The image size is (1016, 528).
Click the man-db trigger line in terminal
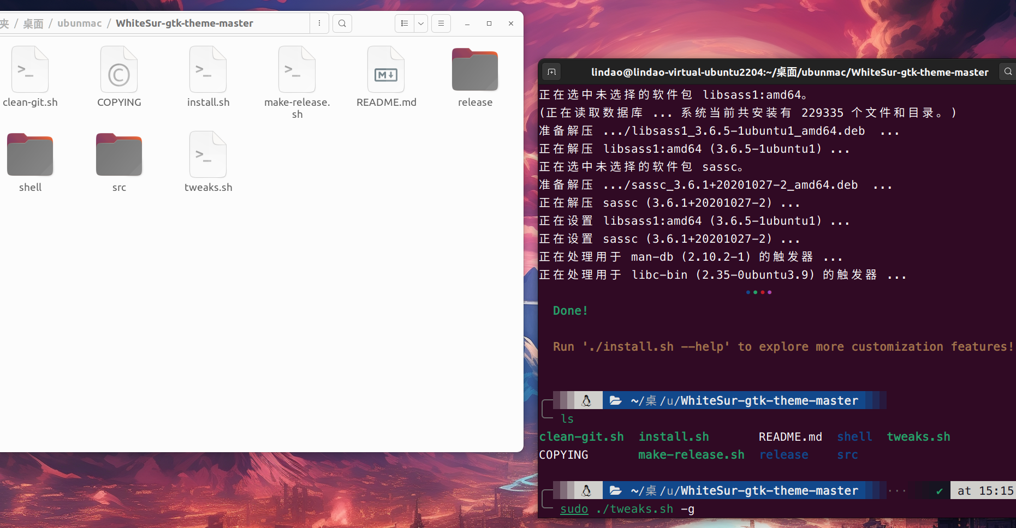(x=691, y=257)
